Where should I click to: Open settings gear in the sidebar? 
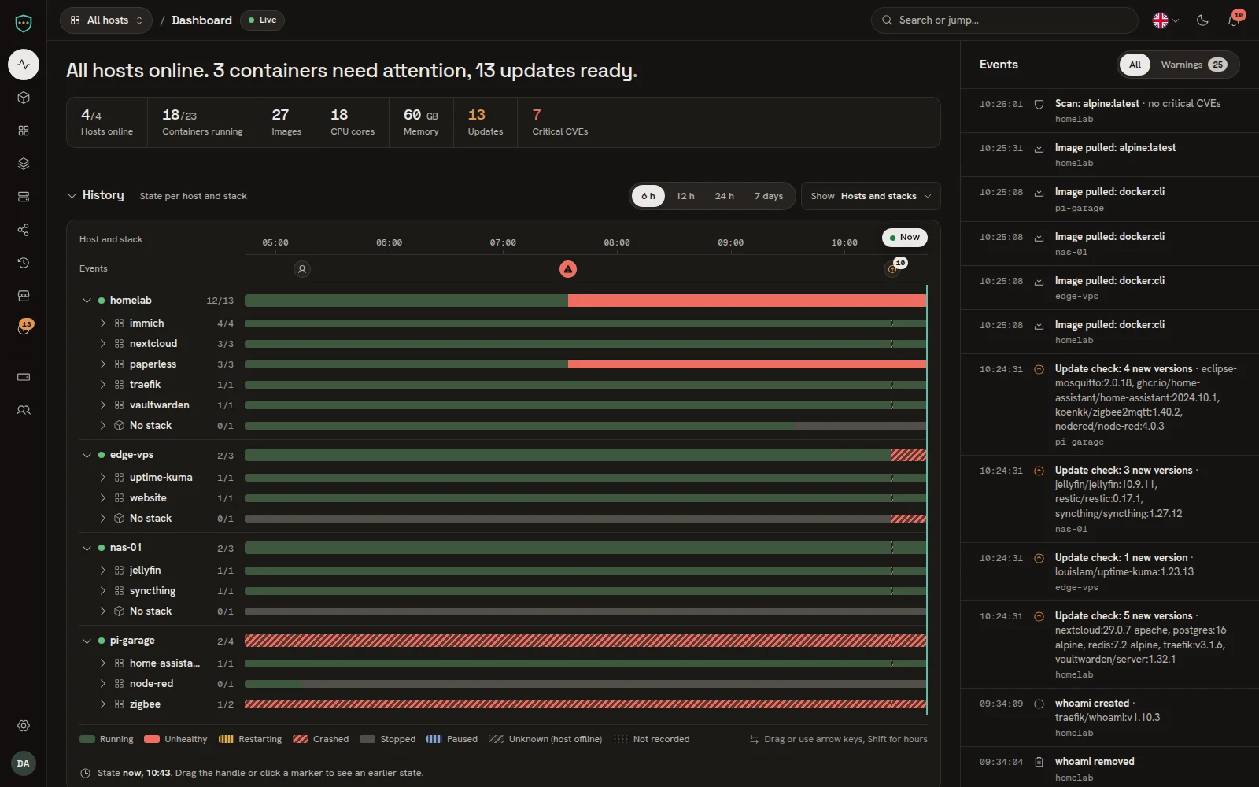tap(24, 726)
